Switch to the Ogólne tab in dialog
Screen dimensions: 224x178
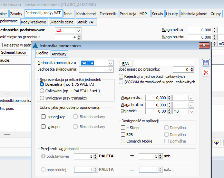pyautogui.click(x=42, y=53)
